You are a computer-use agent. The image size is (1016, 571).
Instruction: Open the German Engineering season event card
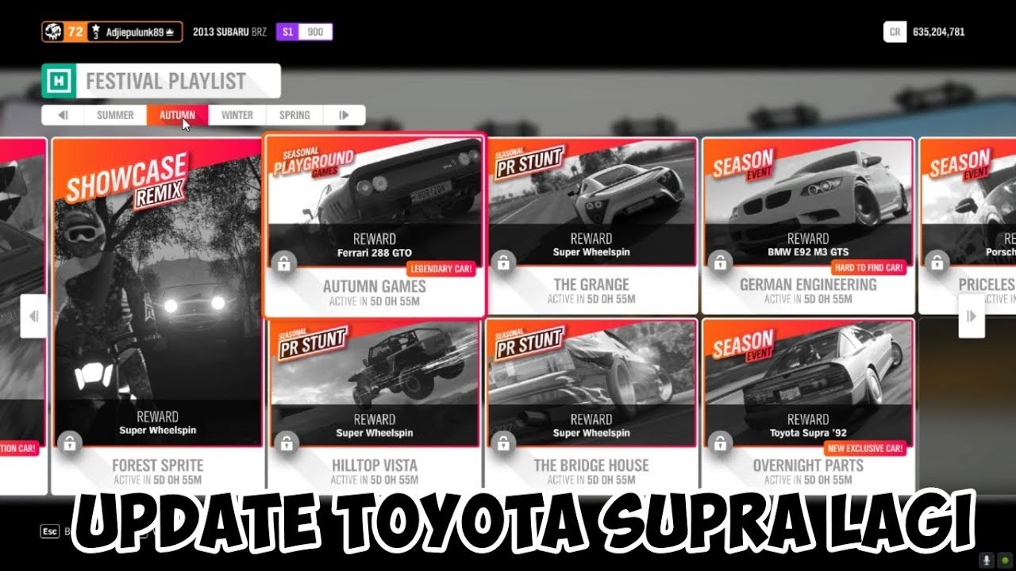[x=808, y=226]
